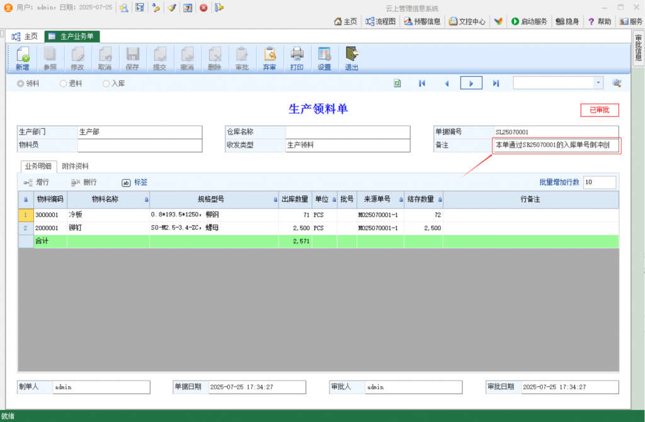The height and width of the screenshot is (422, 645).
Task: Click the 仓库名称 input field
Action: click(x=348, y=132)
